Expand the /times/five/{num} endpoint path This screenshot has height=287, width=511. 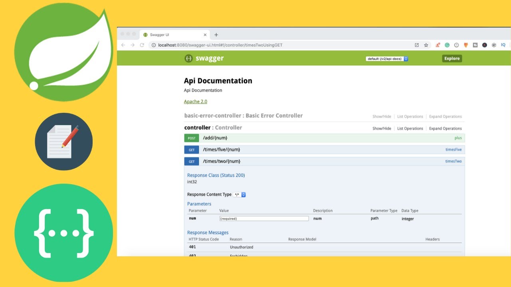point(222,149)
